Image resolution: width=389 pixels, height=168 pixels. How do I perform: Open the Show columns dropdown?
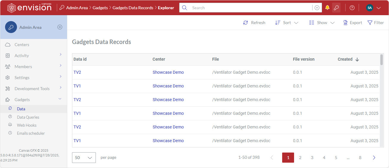click(x=322, y=23)
